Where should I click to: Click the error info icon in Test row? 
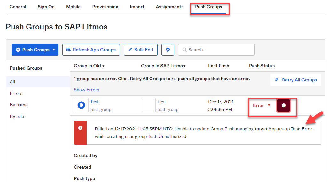[x=284, y=105]
